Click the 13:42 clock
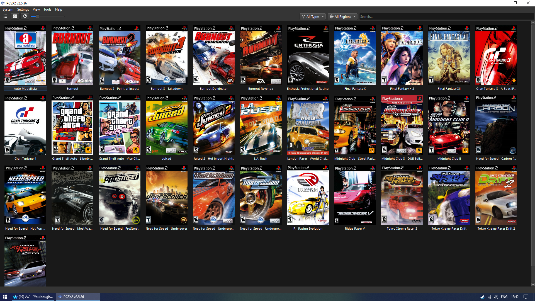 [515, 297]
